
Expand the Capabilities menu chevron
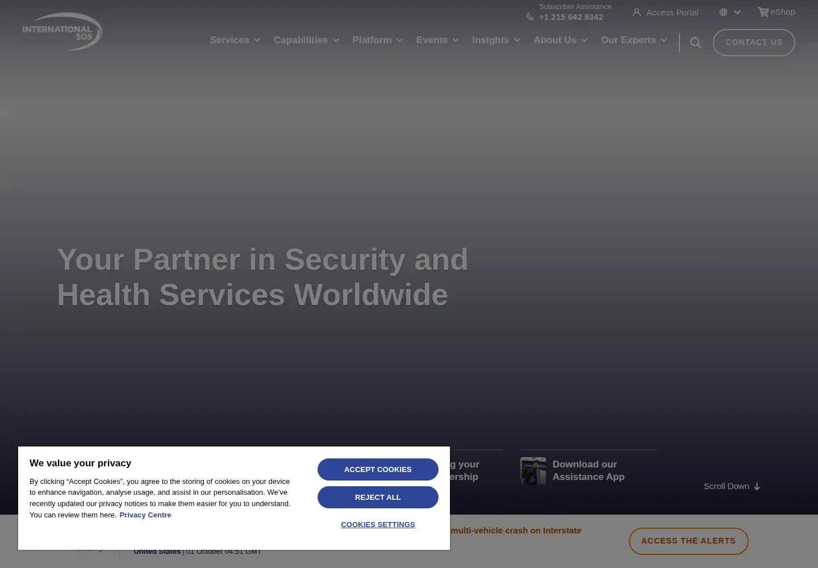336,40
